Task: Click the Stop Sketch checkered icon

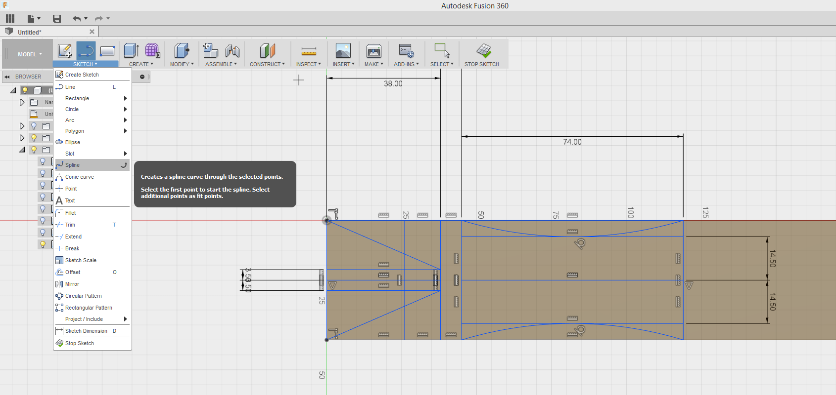Action: coord(483,50)
